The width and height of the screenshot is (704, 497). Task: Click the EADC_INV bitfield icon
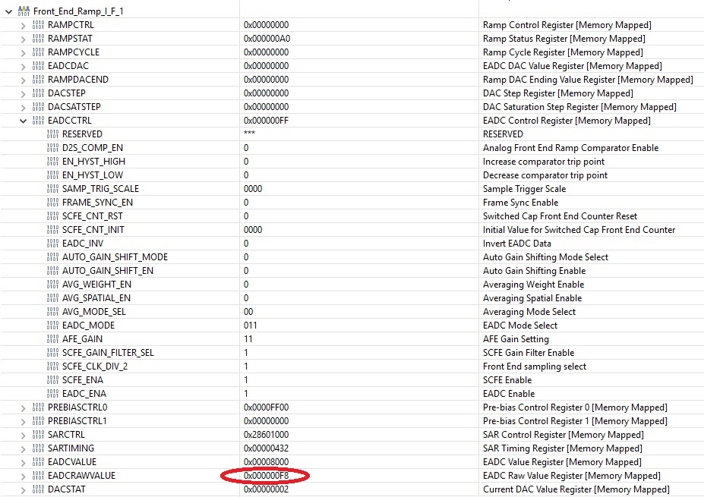[52, 243]
